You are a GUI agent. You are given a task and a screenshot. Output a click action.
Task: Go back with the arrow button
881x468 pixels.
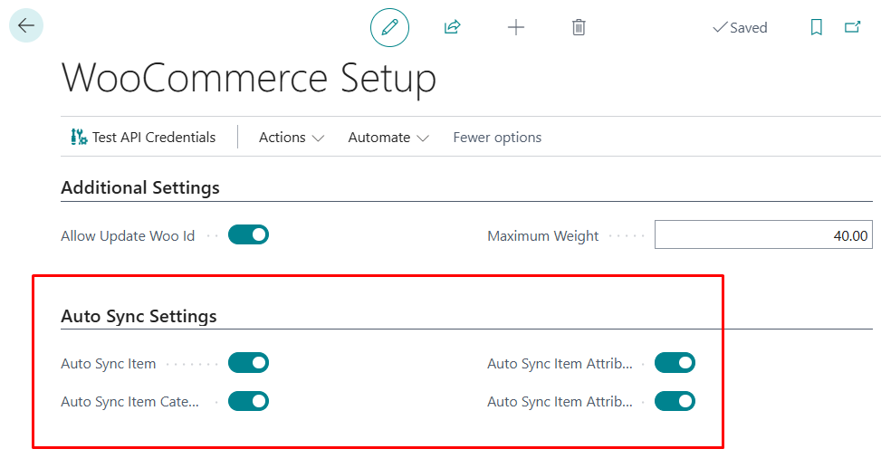pos(26,25)
